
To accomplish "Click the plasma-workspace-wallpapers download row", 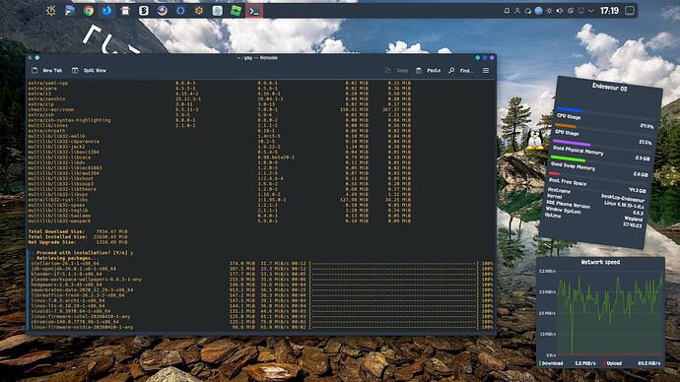I will [x=262, y=280].
